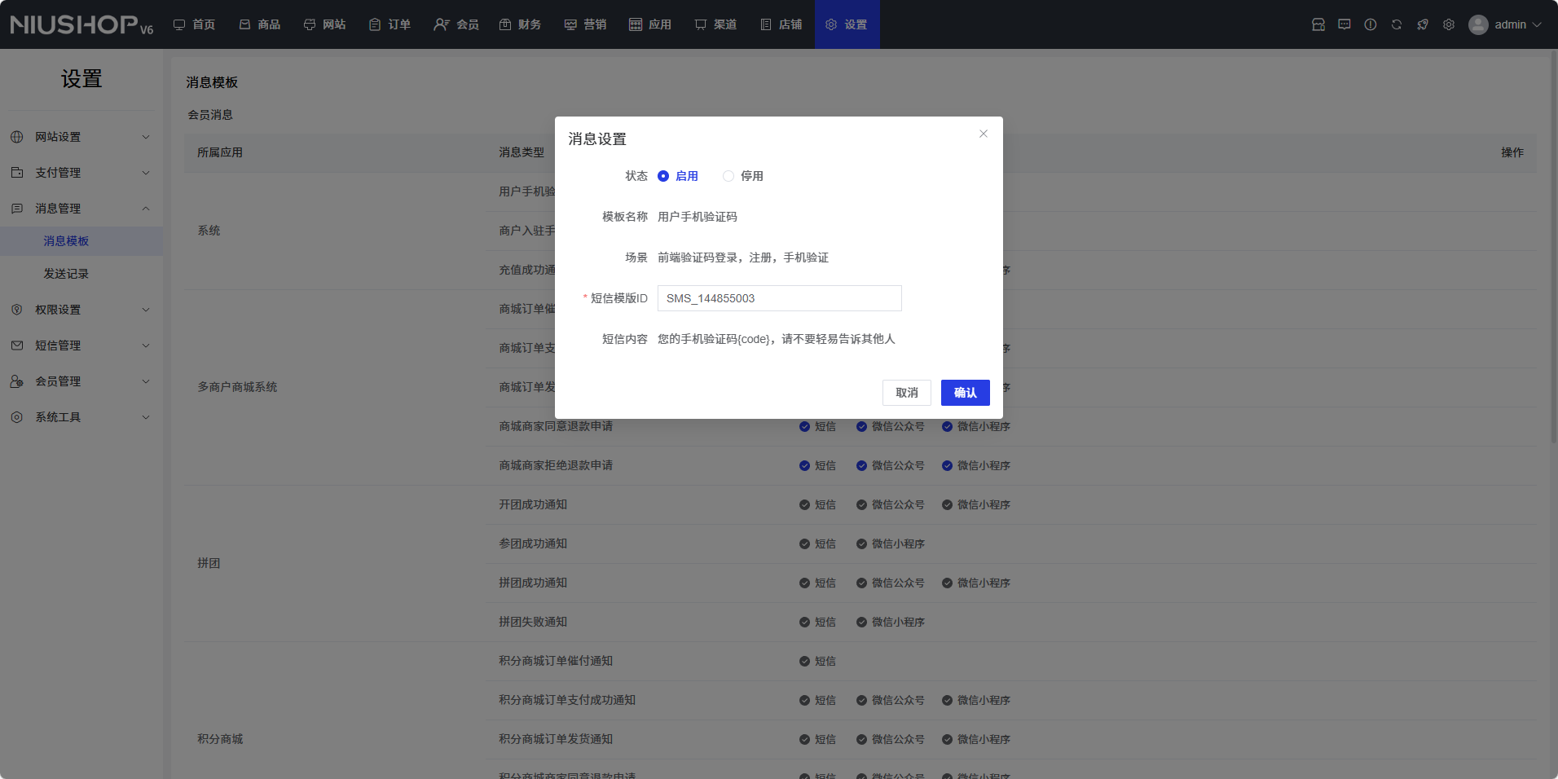The width and height of the screenshot is (1558, 779).
Task: Select the 停用 status radio button
Action: pyautogui.click(x=728, y=176)
